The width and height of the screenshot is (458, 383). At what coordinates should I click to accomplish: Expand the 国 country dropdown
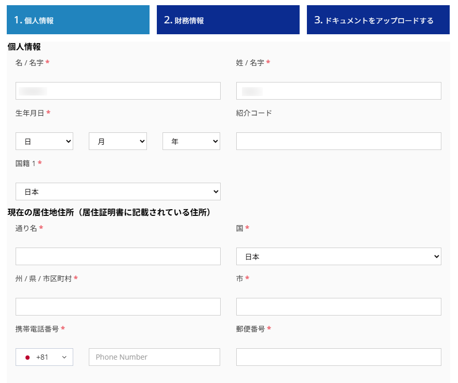click(339, 256)
